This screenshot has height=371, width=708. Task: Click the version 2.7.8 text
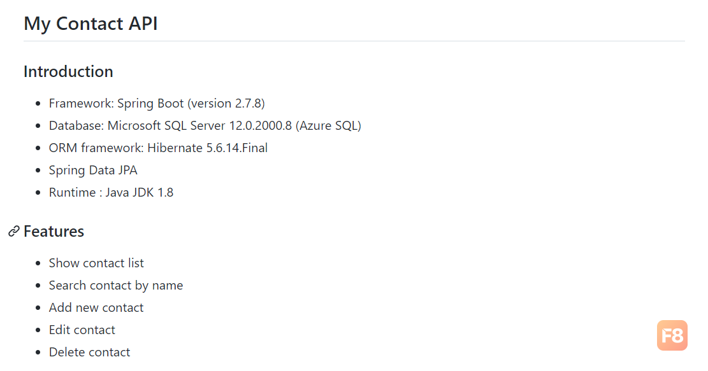[226, 104]
